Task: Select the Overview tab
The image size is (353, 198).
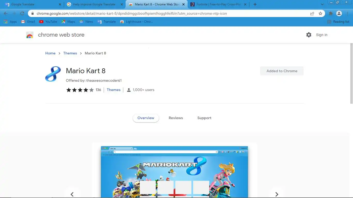Action: tap(146, 118)
